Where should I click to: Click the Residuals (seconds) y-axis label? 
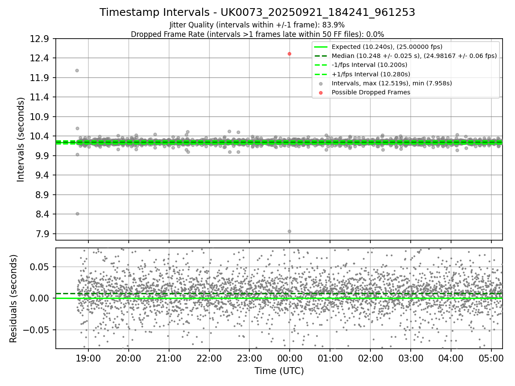[x=13, y=299]
